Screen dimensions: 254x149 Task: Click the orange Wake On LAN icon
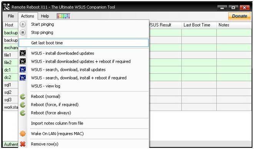click(x=23, y=134)
